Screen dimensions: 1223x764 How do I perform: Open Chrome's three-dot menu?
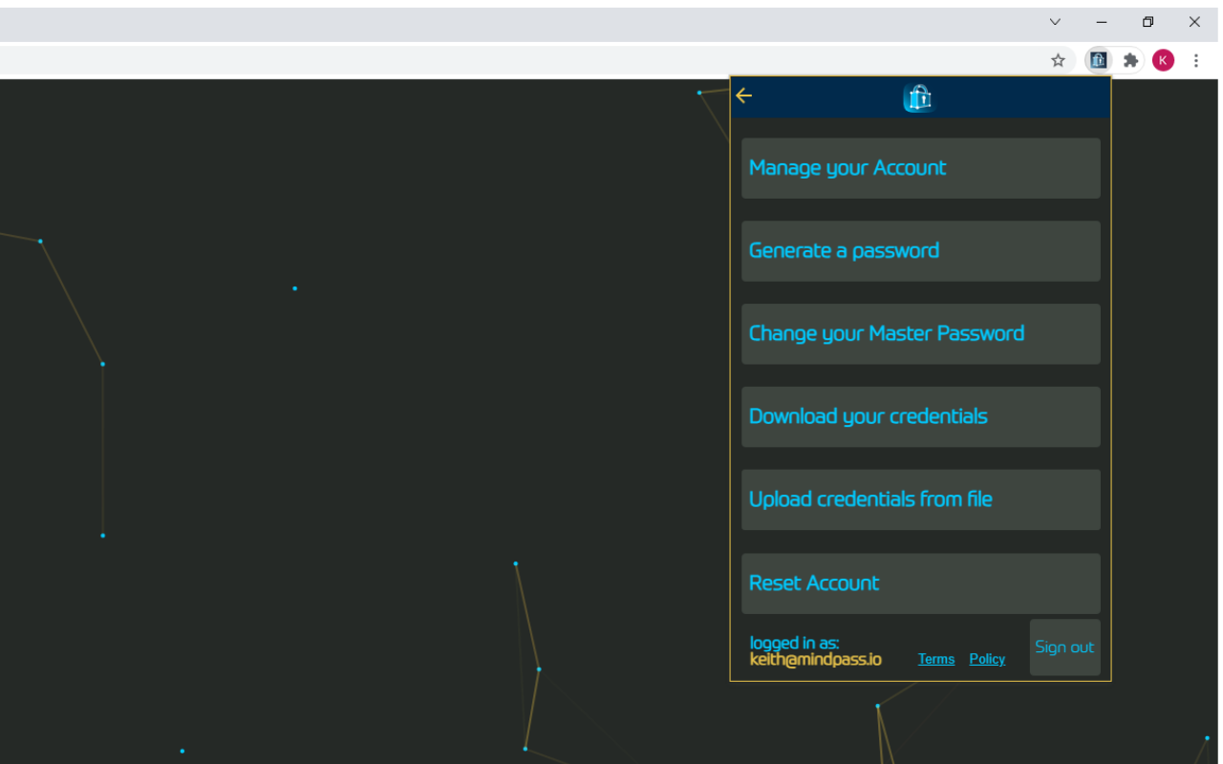point(1196,59)
